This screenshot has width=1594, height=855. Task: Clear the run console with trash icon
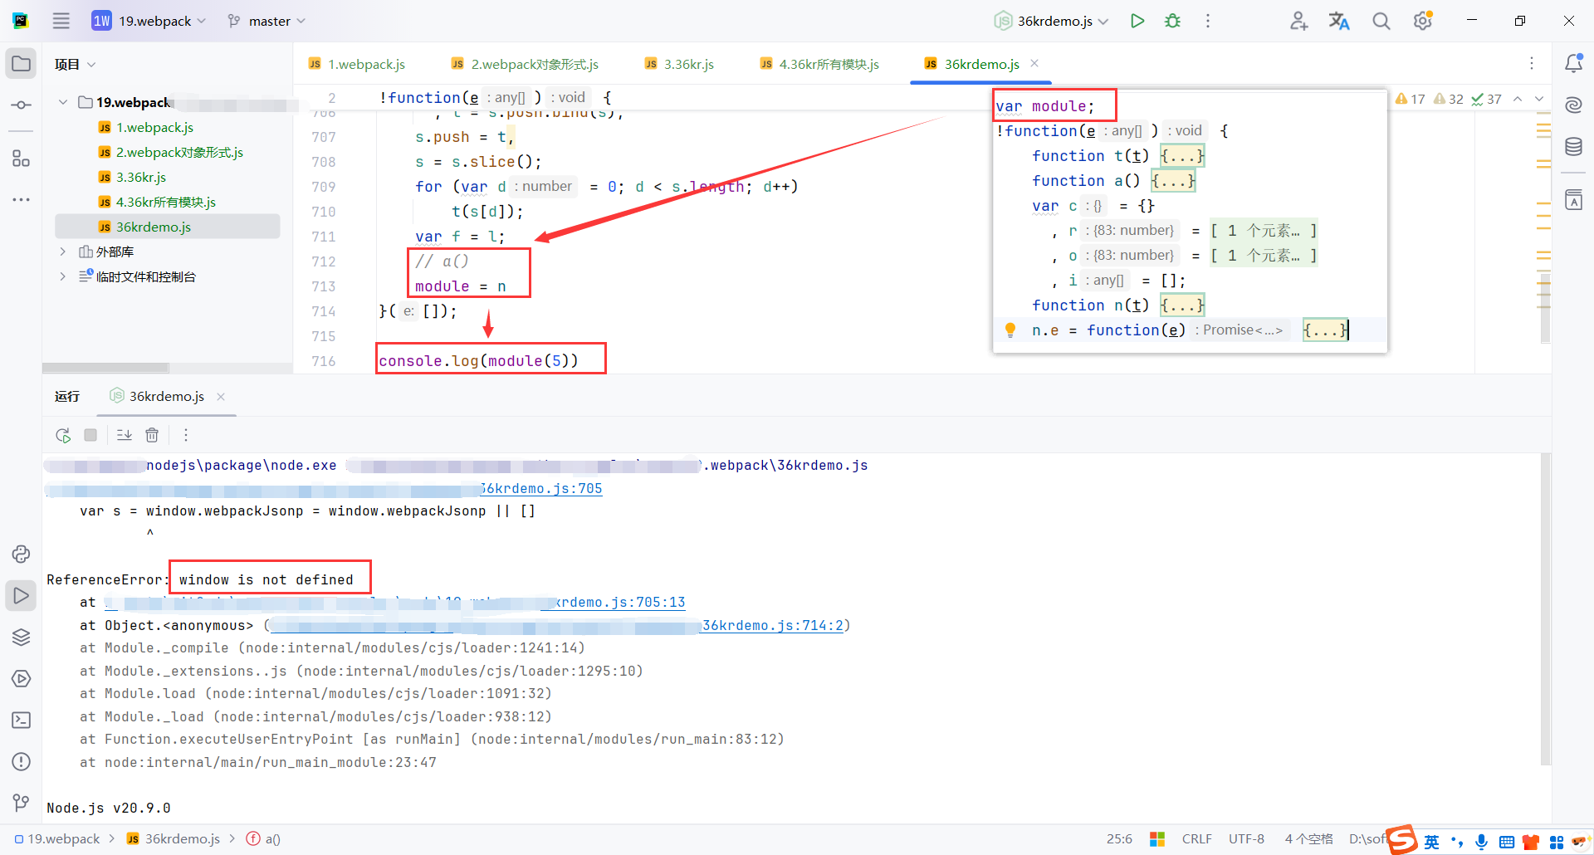click(152, 434)
